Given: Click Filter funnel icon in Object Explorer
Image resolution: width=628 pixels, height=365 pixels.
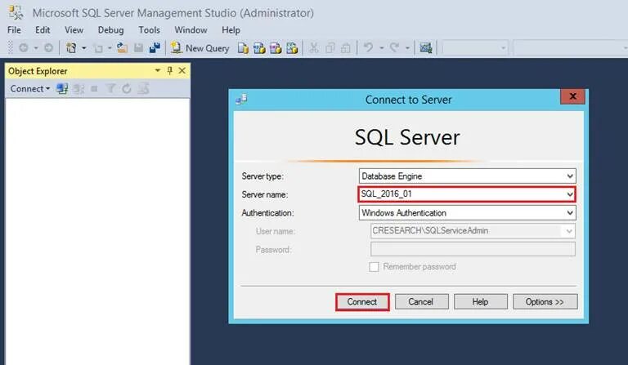Looking at the screenshot, I should pyautogui.click(x=110, y=89).
